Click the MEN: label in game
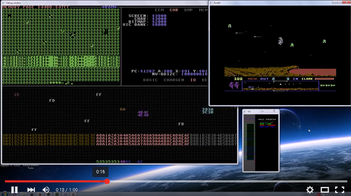Screen dimensions: 351x196 click(x=252, y=79)
